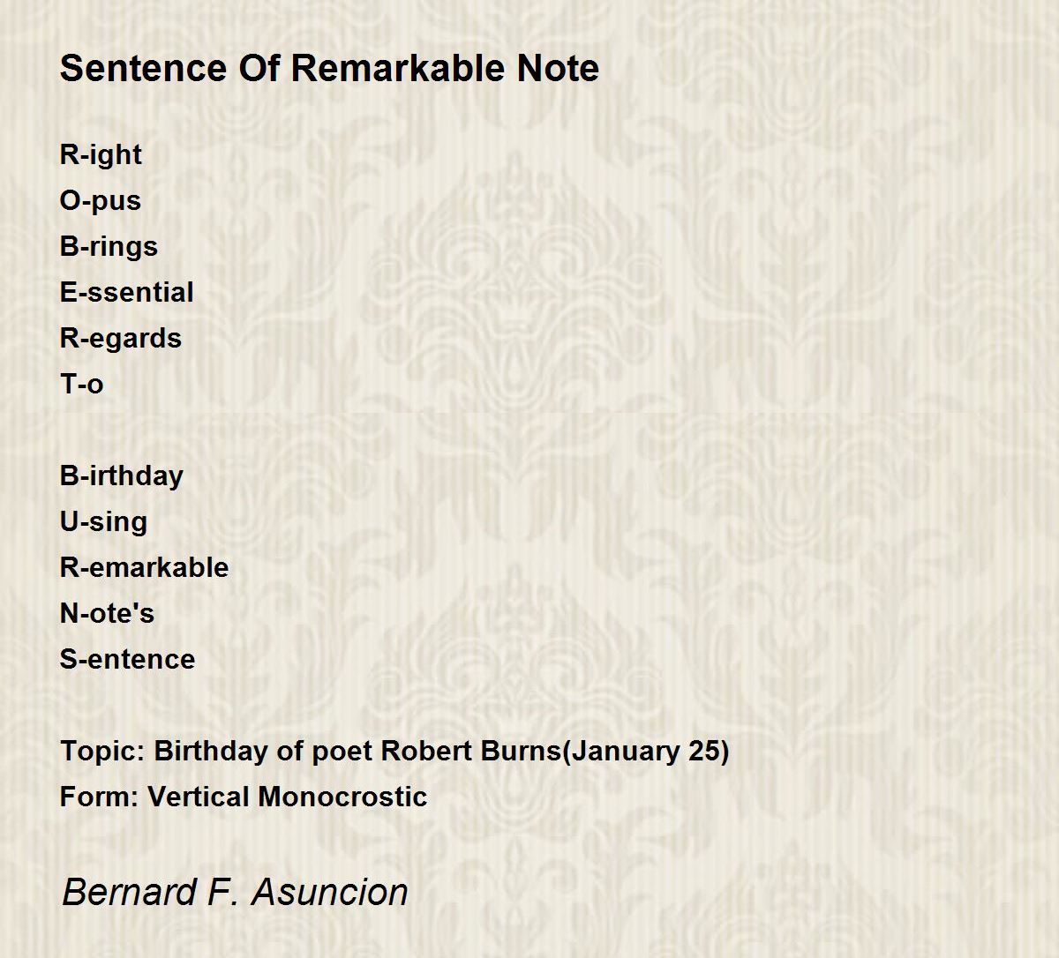
Task: Click the 'R-egards' line
Action: pyautogui.click(x=120, y=339)
